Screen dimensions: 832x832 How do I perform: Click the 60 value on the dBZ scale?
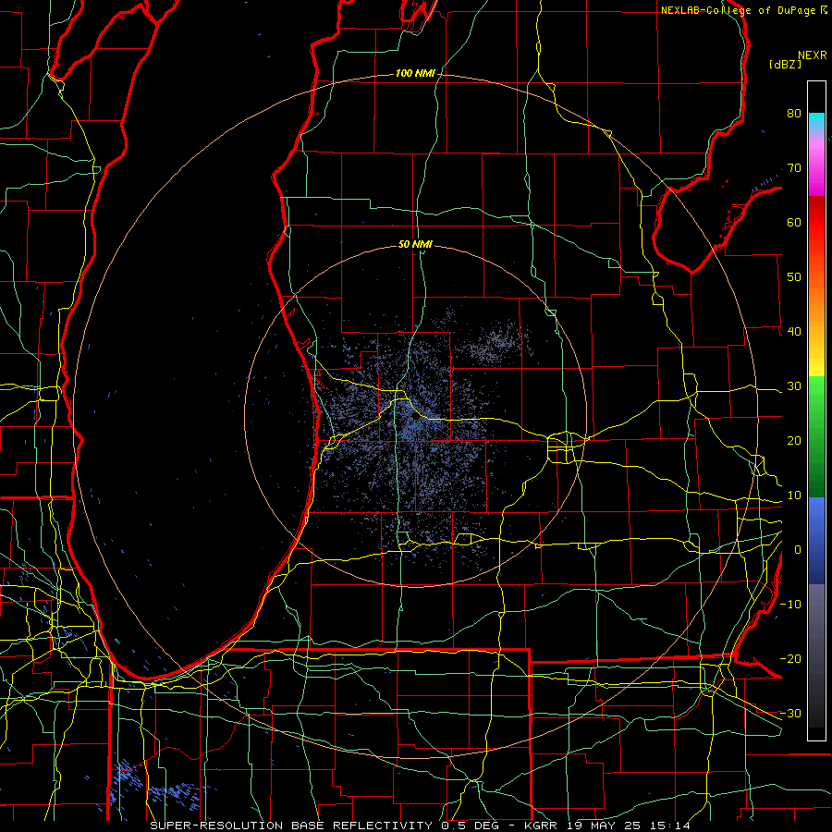point(794,222)
